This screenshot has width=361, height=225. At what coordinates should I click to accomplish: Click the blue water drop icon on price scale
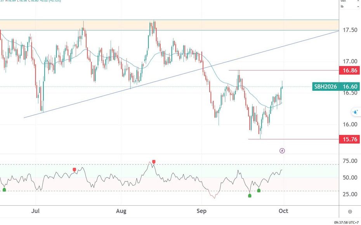[355, 112]
